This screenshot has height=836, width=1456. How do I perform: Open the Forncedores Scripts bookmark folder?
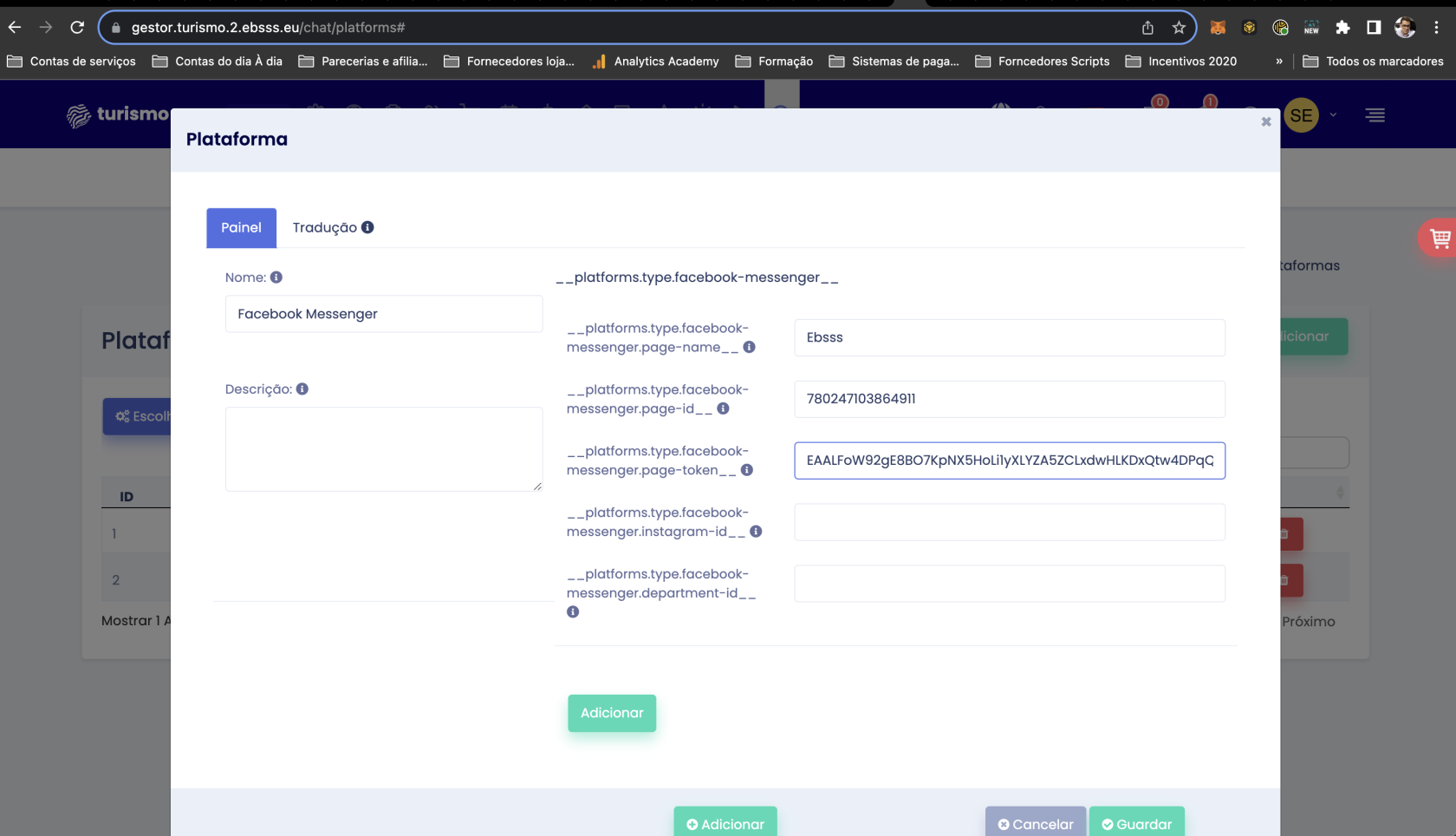(1043, 62)
